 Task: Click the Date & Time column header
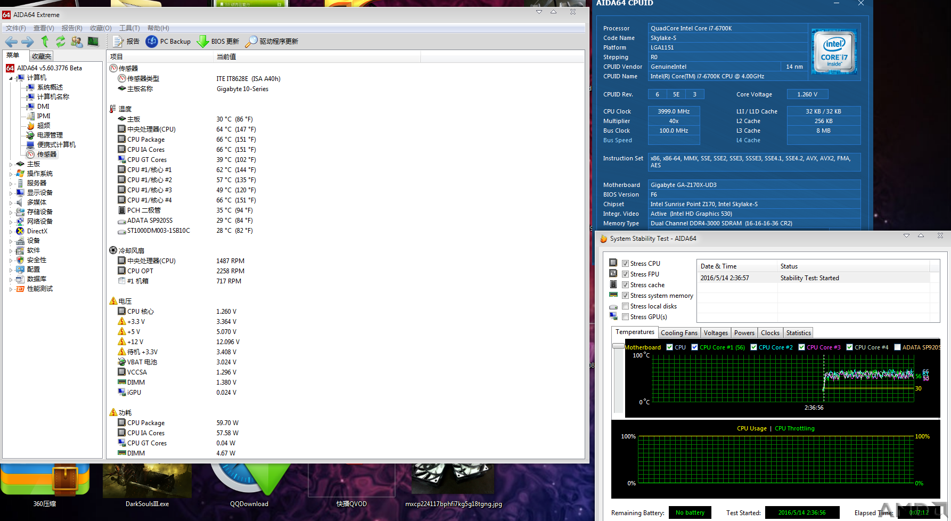tap(737, 266)
